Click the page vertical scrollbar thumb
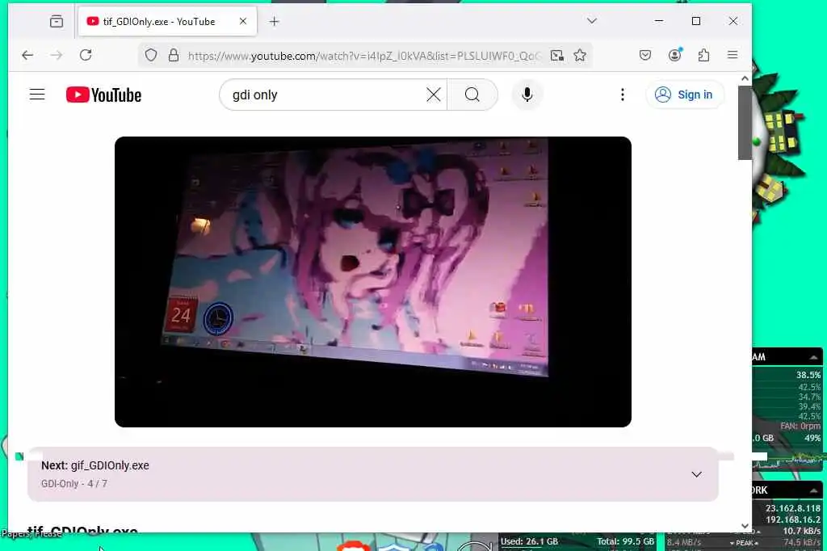The height and width of the screenshot is (551, 827). [744, 123]
